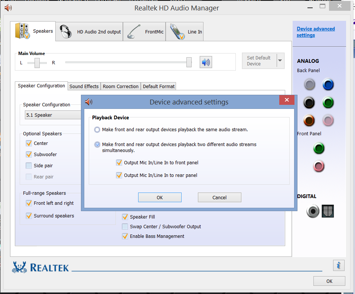Screen dimensions: 355x294
Task: Click the digital coaxial output connector icon
Action: pos(313,211)
